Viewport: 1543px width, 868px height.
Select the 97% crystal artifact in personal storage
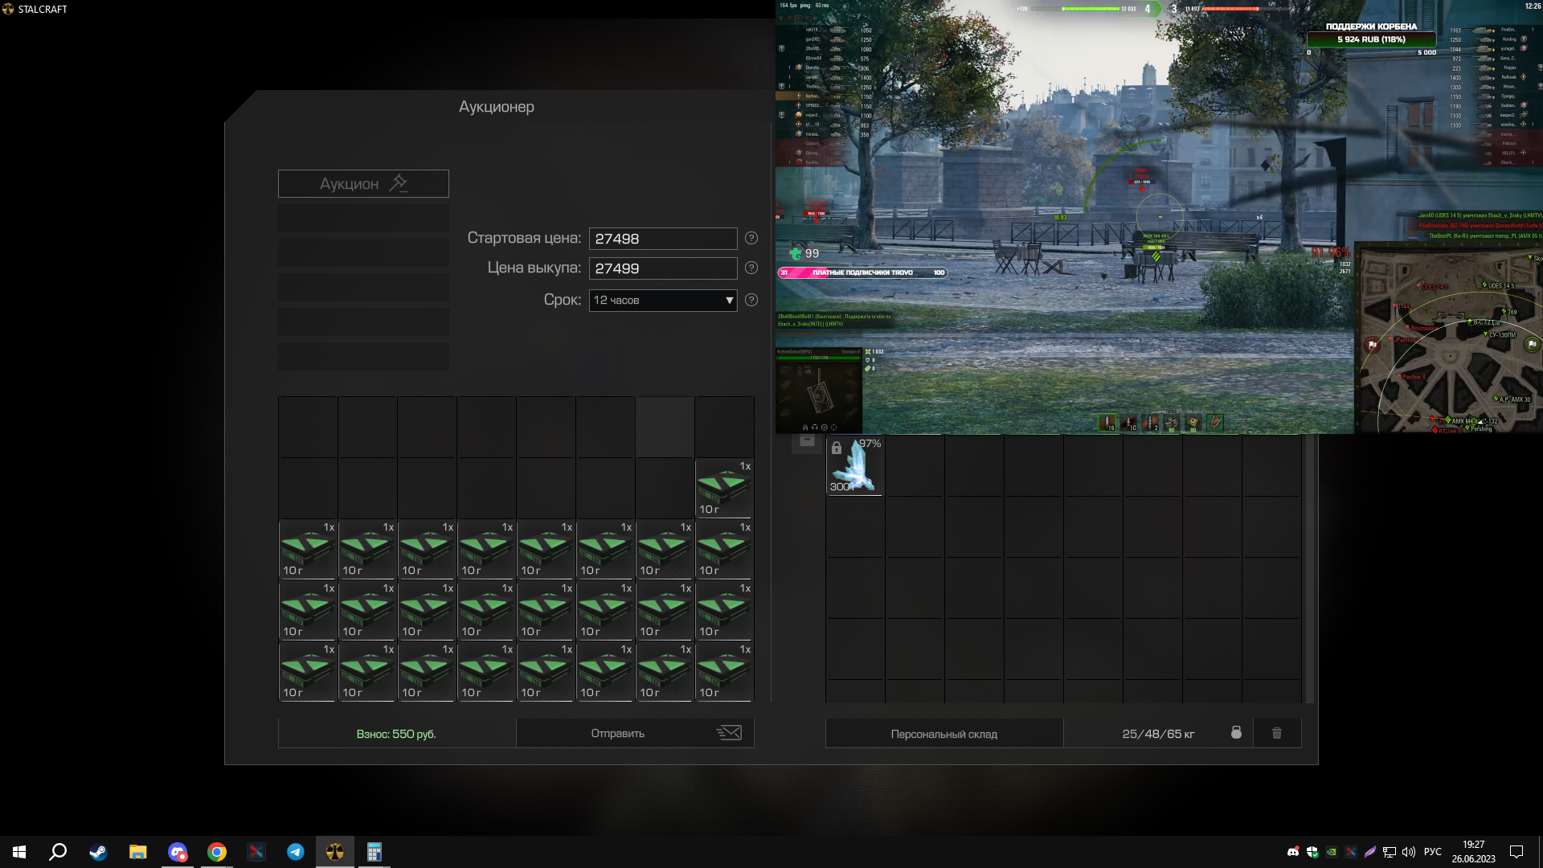(855, 466)
